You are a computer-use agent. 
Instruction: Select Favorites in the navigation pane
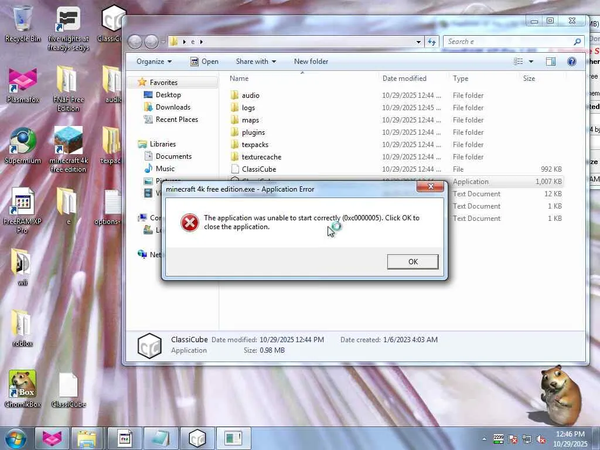pyautogui.click(x=163, y=82)
